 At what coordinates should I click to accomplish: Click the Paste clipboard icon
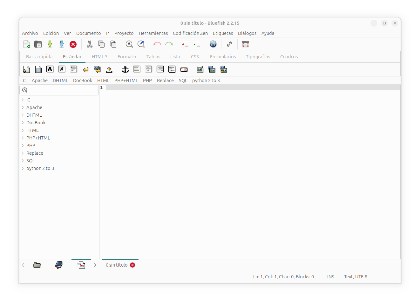point(113,44)
